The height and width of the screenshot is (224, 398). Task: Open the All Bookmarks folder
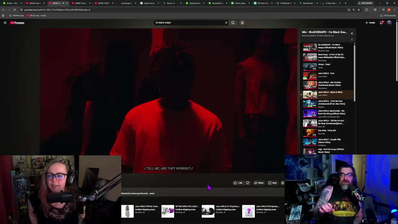[388, 16]
